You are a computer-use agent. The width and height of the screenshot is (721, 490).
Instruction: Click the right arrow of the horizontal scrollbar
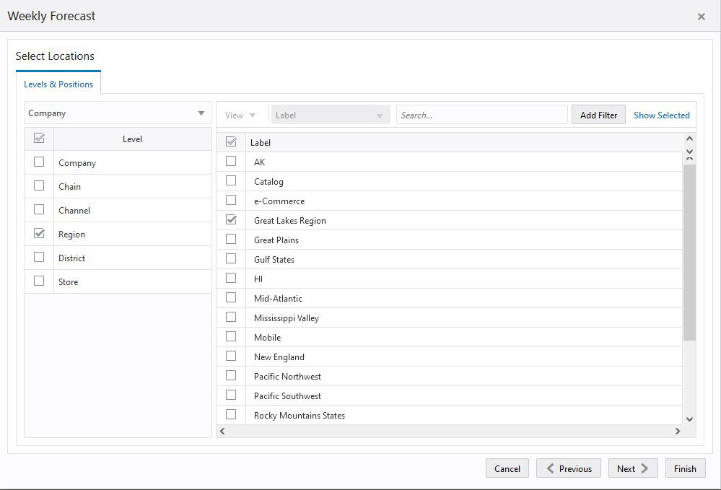677,430
